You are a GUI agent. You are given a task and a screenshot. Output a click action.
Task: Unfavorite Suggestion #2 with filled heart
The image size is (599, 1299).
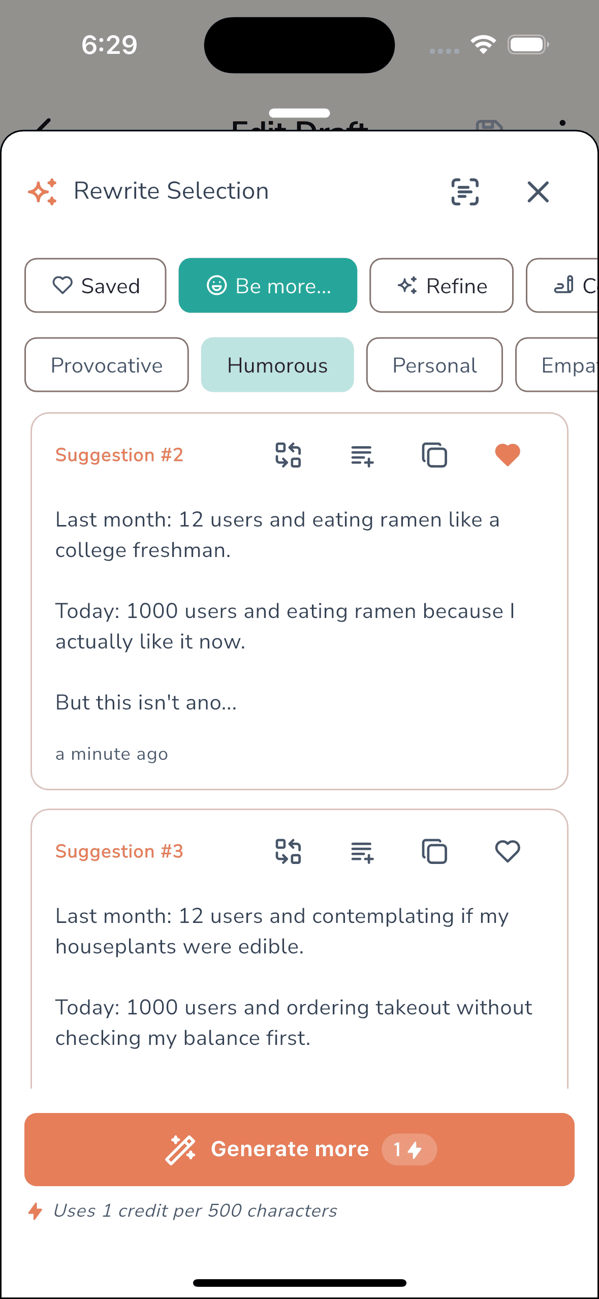pyautogui.click(x=508, y=455)
